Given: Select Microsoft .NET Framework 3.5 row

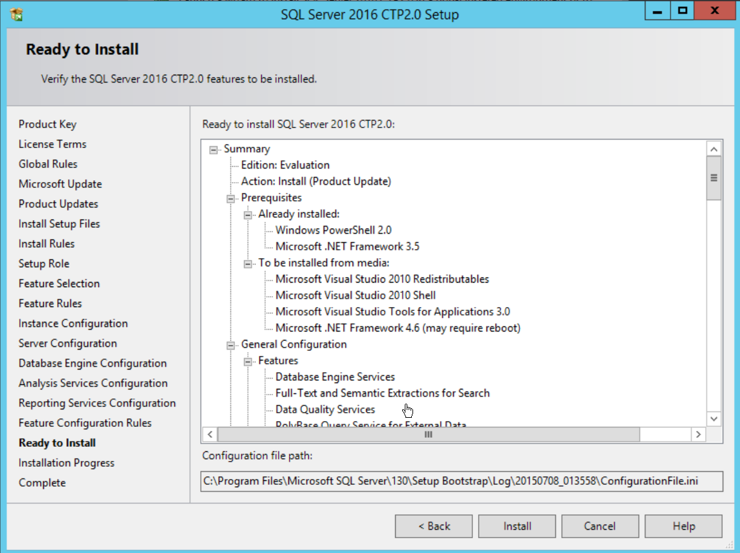Looking at the screenshot, I should coord(347,247).
